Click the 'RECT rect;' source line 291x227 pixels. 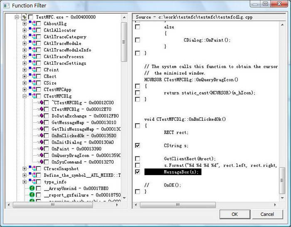[x=176, y=132]
